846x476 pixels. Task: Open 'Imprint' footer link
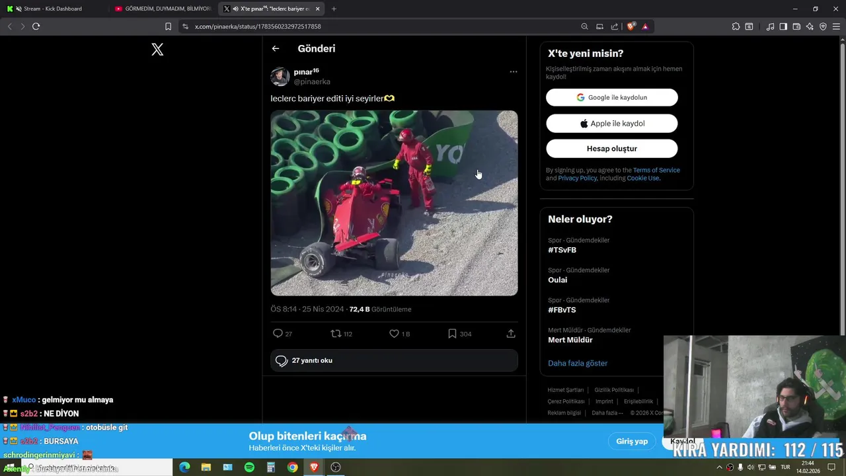click(604, 401)
